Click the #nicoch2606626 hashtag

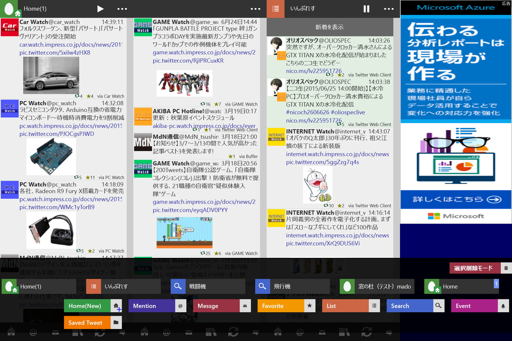click(x=308, y=112)
